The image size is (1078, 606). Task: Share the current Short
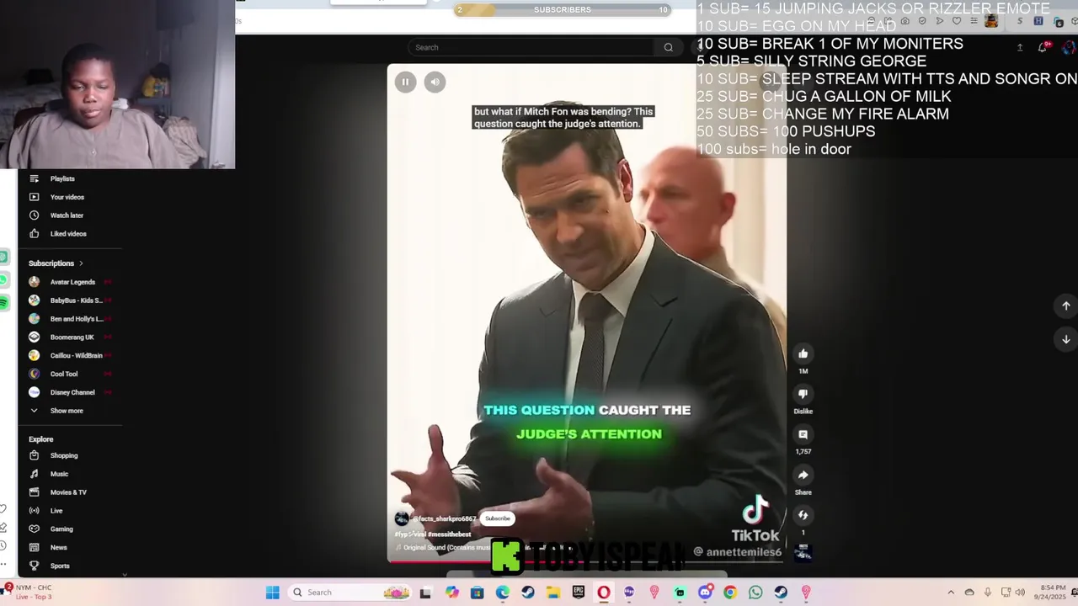(803, 475)
